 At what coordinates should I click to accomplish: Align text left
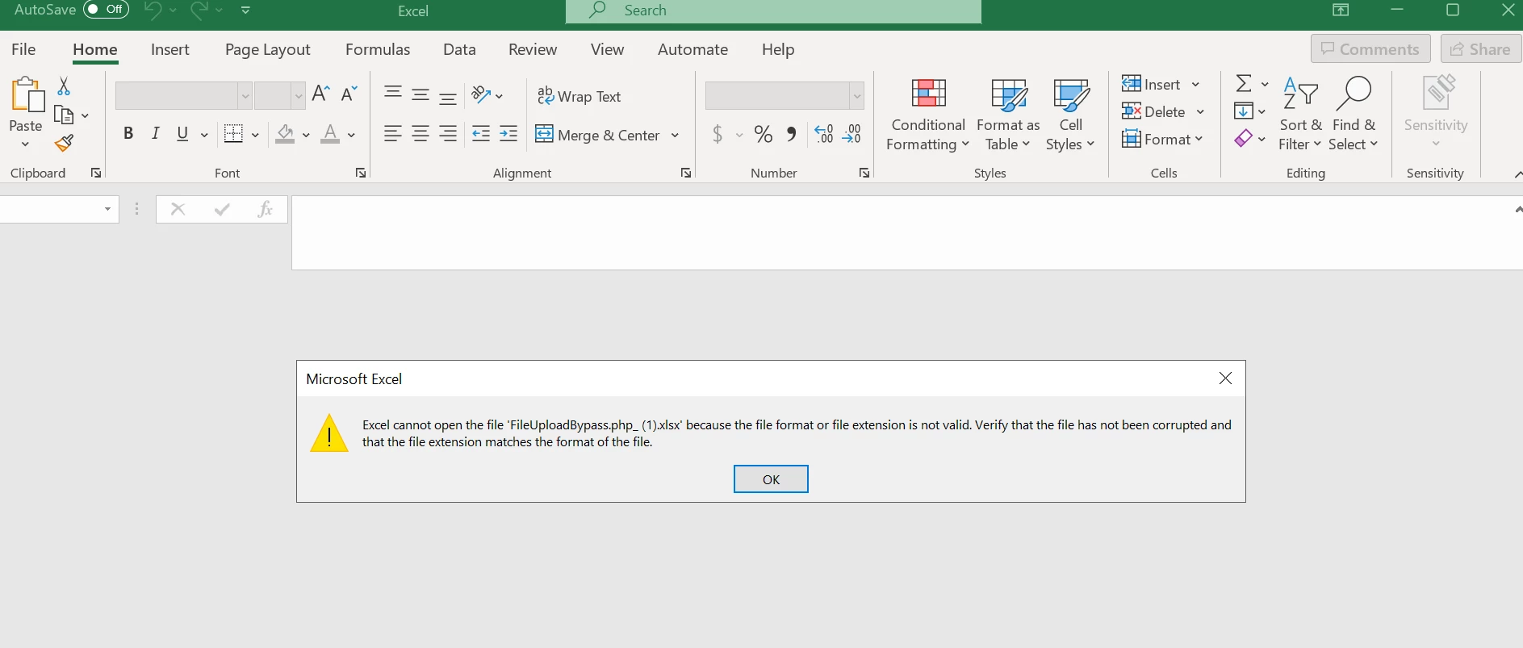click(x=393, y=134)
